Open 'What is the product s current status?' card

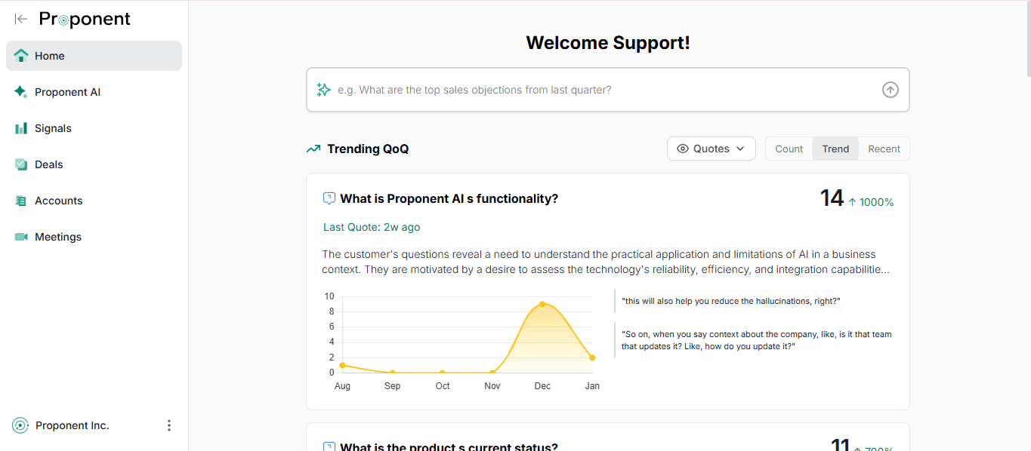pyautogui.click(x=449, y=446)
